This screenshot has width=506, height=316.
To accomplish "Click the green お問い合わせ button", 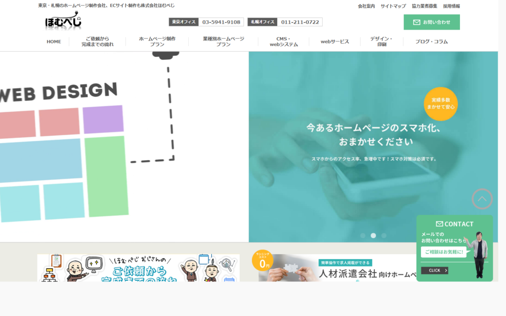I will 431,22.
